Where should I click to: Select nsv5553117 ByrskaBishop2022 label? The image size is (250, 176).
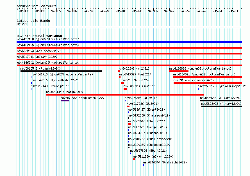(222, 86)
